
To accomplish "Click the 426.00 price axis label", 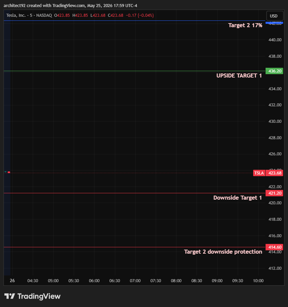I will coord(275,154).
